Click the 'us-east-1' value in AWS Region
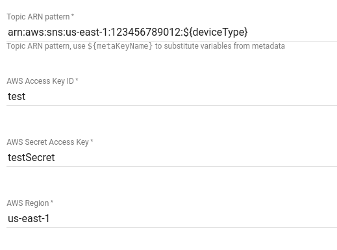The width and height of the screenshot is (337, 250). pyautogui.click(x=29, y=219)
